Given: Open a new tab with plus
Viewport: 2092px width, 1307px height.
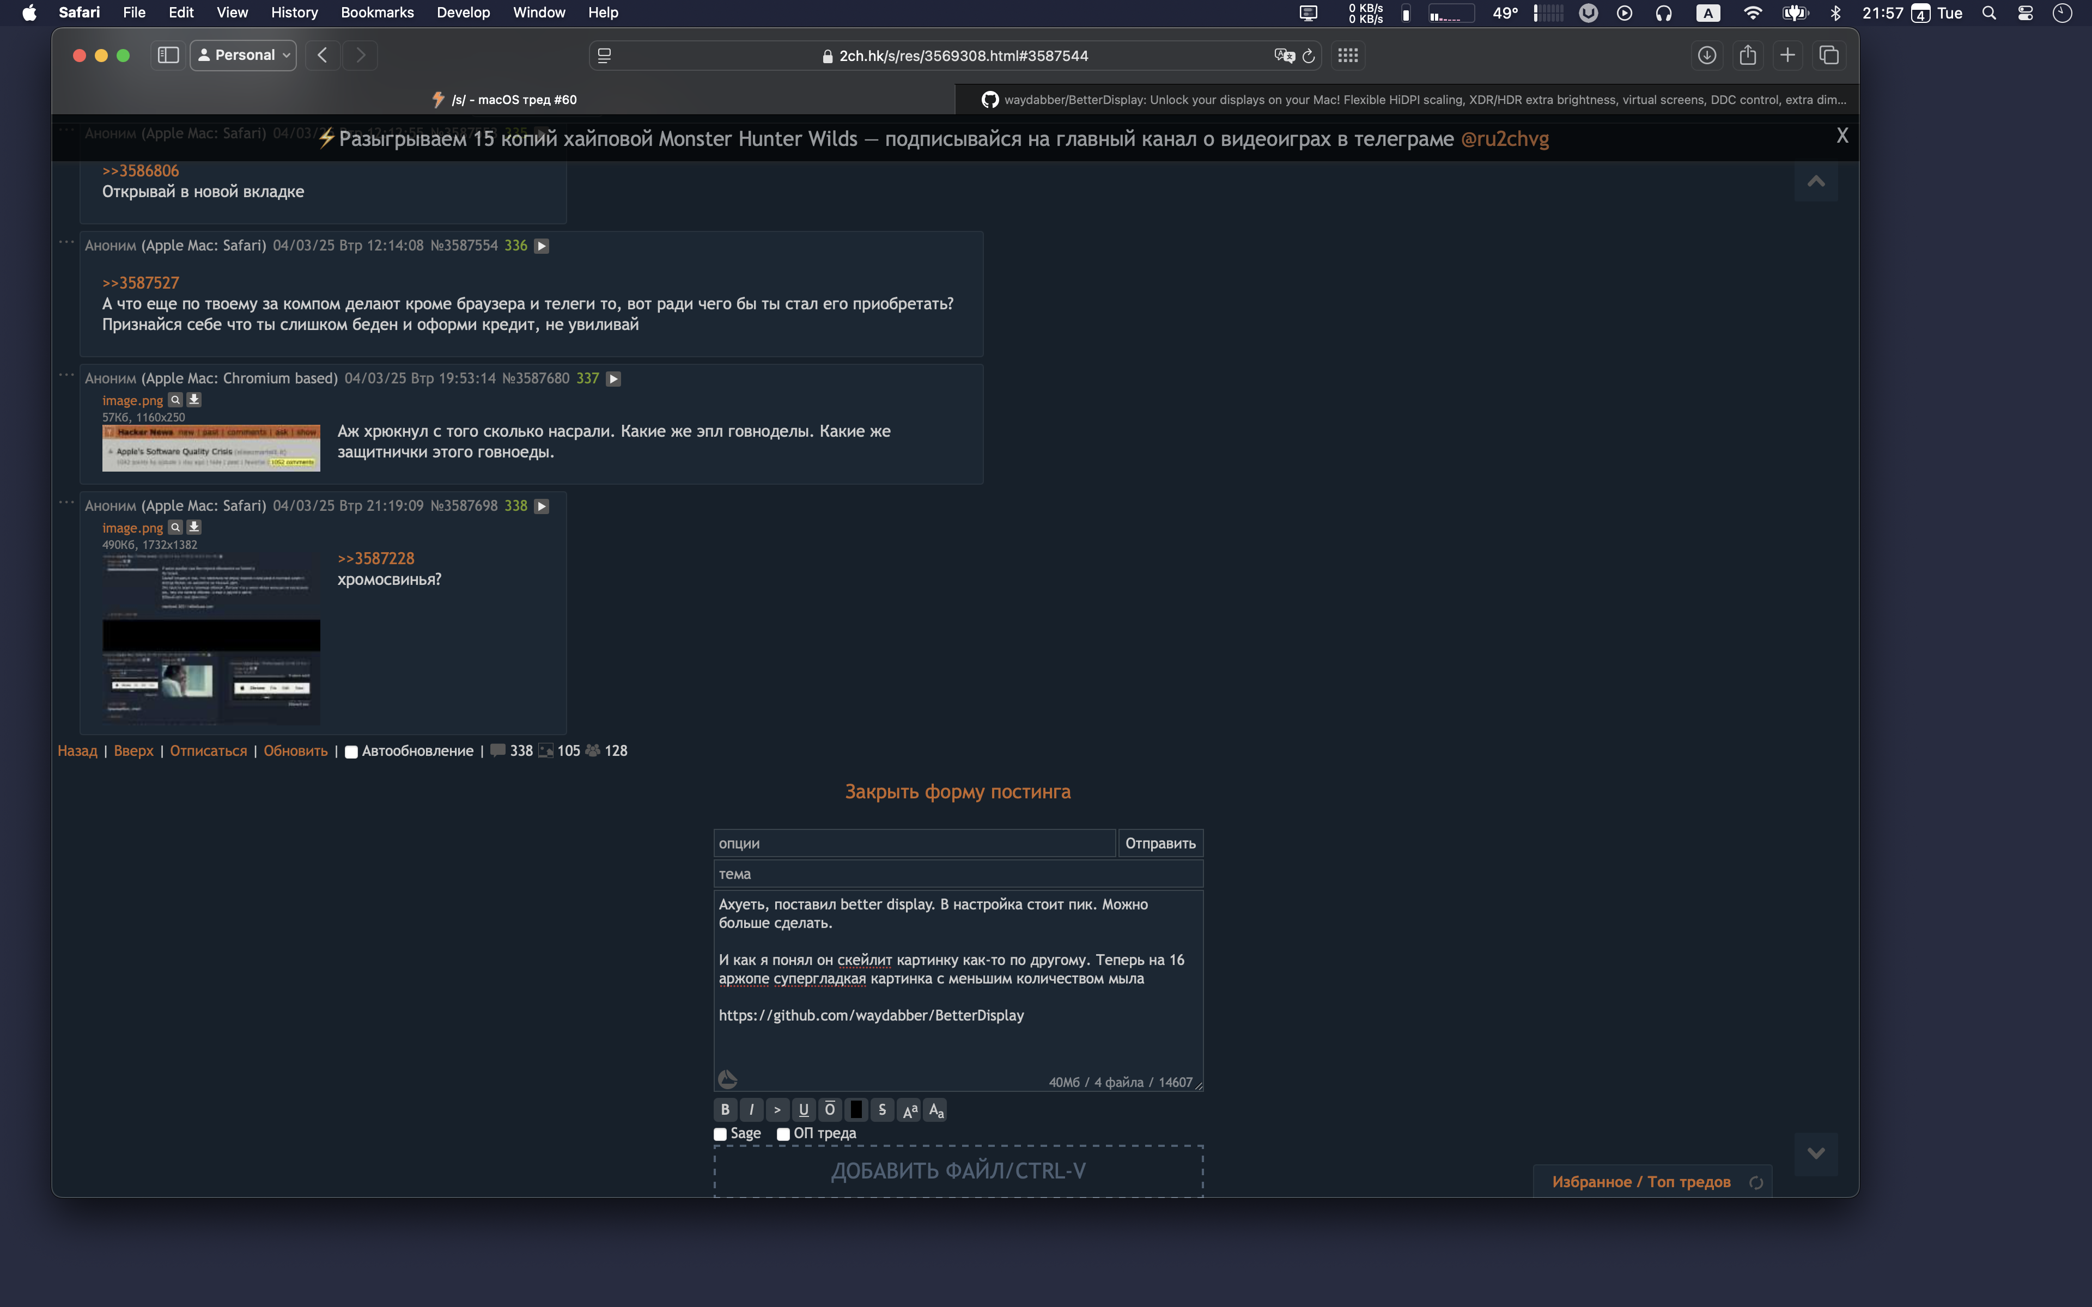Looking at the screenshot, I should pos(1787,56).
